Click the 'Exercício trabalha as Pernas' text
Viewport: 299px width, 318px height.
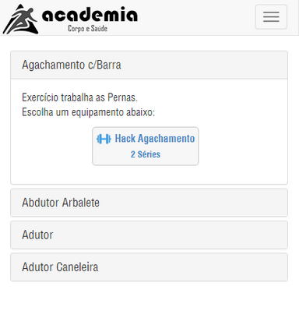80,97
